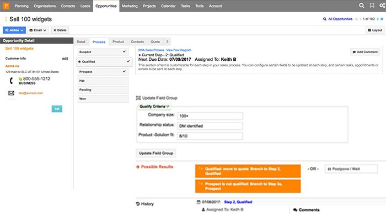Open the Marketing menu
386x221 pixels.
tap(129, 6)
